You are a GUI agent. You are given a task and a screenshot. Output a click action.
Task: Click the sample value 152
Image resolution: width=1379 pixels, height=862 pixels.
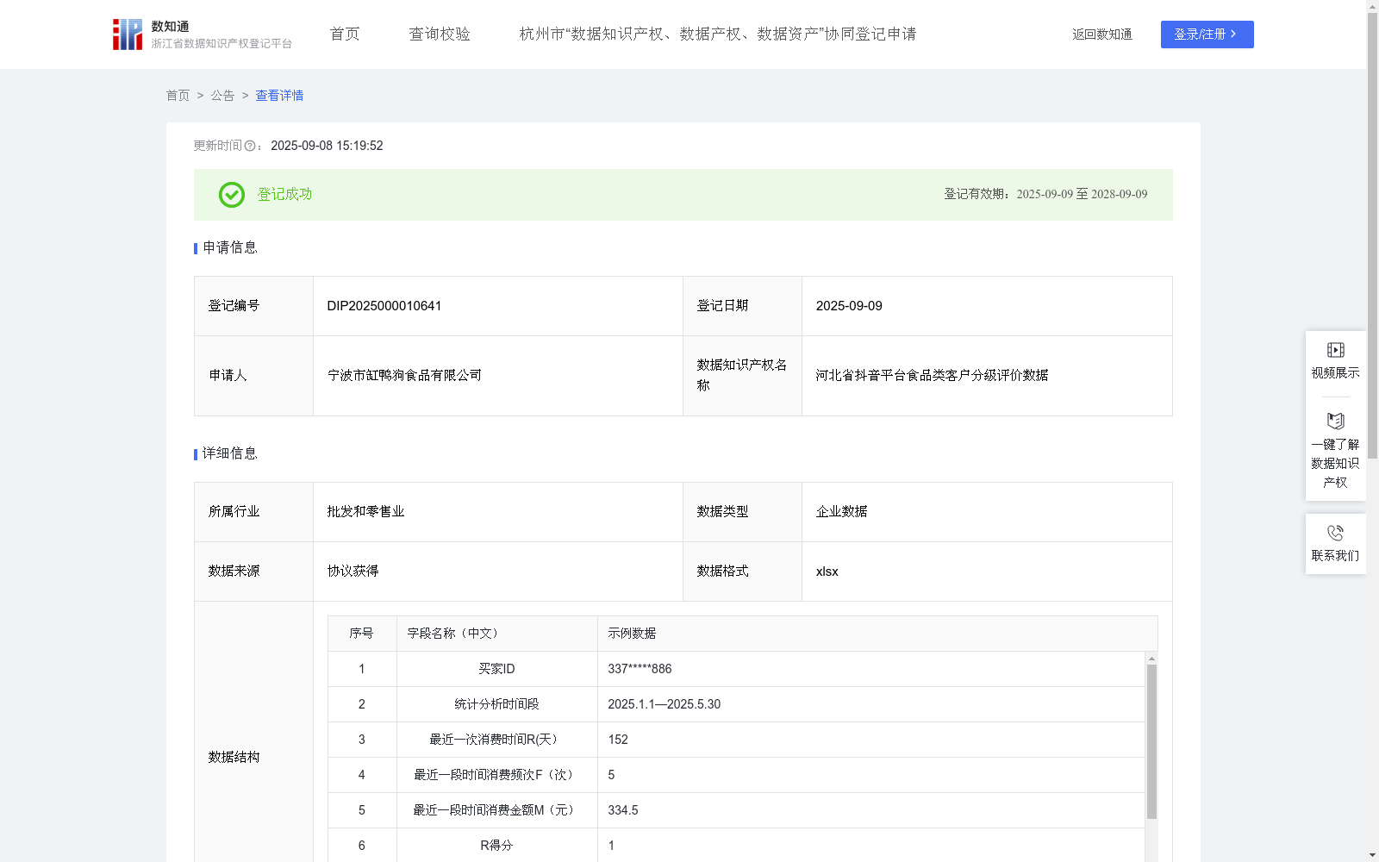(618, 740)
